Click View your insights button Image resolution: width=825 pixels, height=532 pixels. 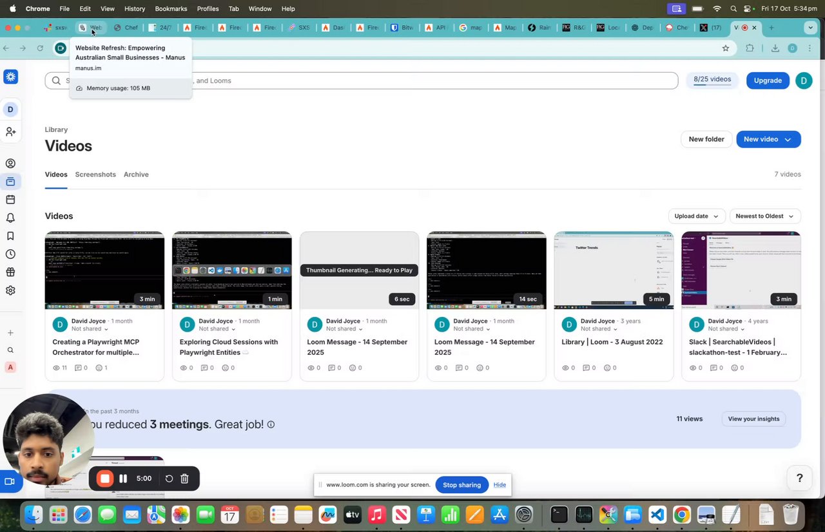[753, 419]
